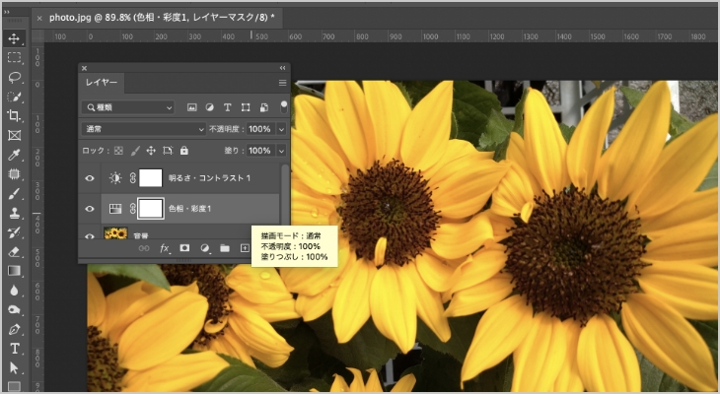Add a layer mask
Viewport: 720px width, 394px height.
[x=184, y=248]
